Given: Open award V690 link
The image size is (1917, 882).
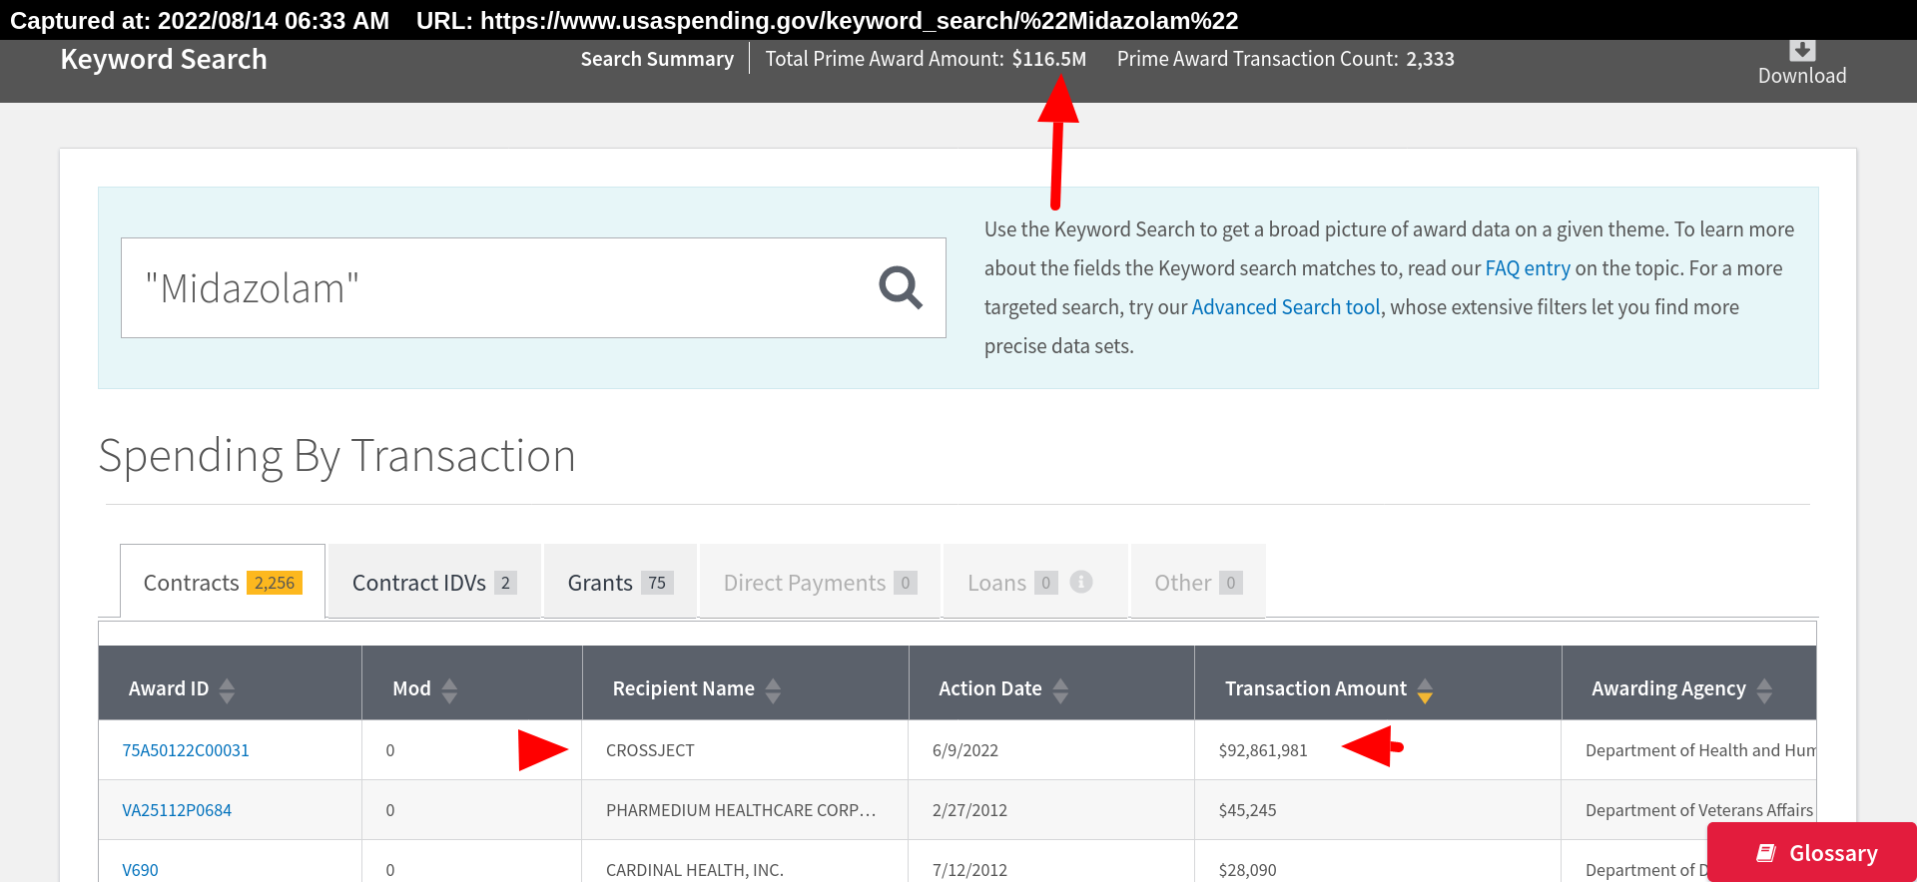Looking at the screenshot, I should point(140,870).
